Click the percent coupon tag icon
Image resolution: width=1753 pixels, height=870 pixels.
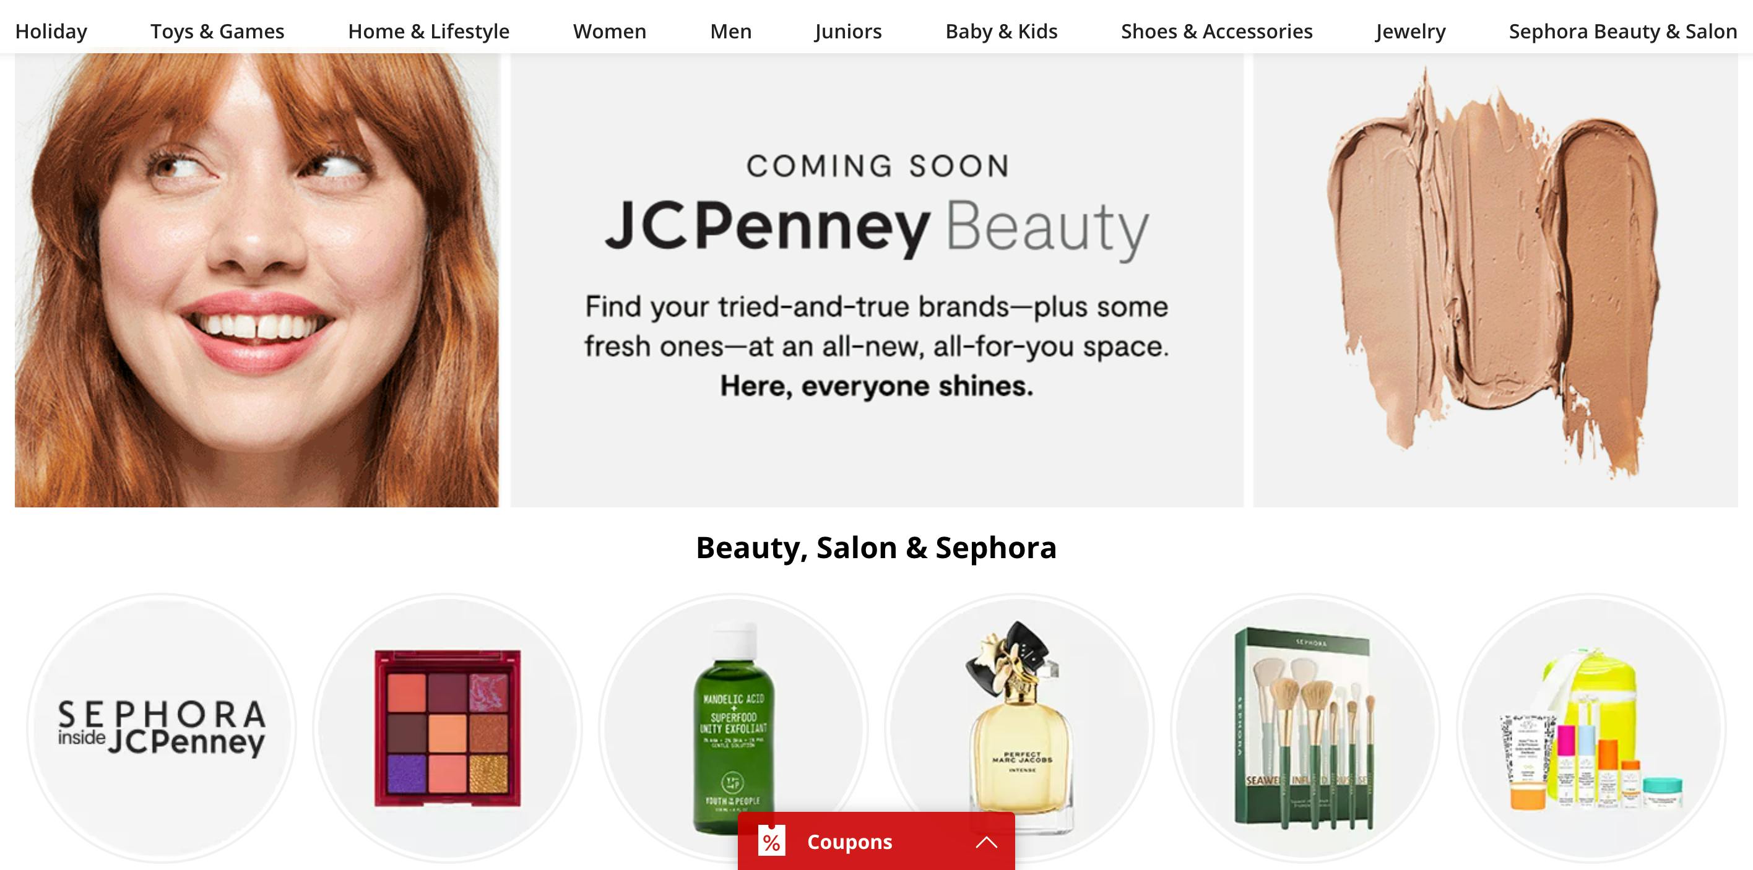point(772,842)
